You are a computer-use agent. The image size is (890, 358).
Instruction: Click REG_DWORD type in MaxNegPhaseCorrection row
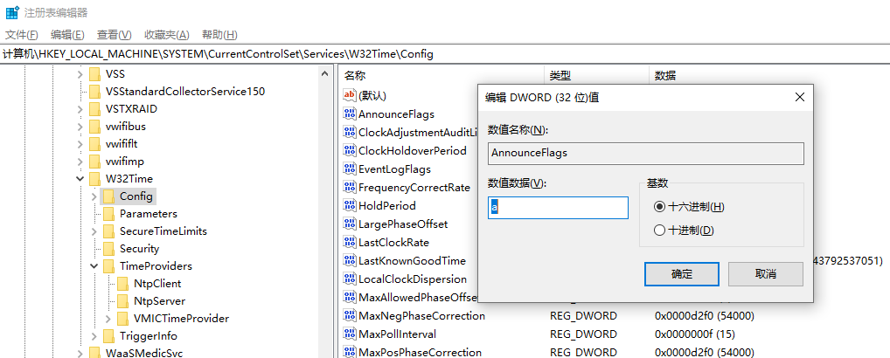583,315
